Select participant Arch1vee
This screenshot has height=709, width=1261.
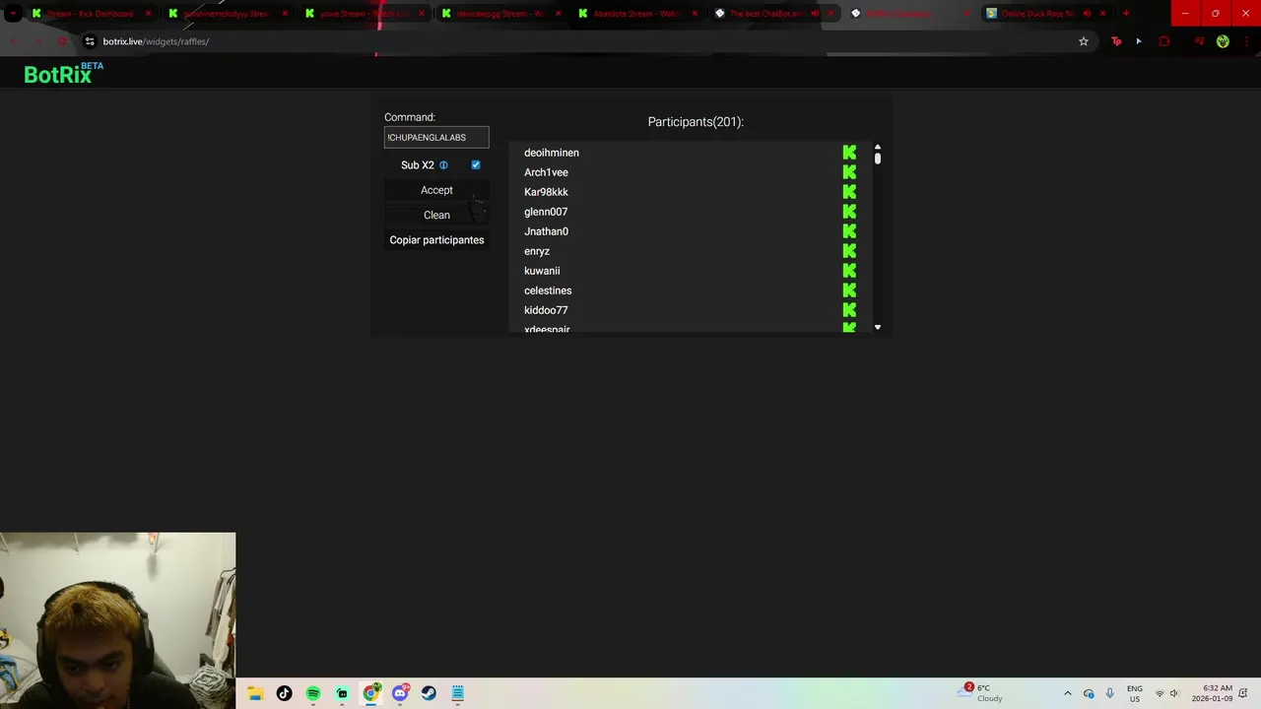pos(546,172)
